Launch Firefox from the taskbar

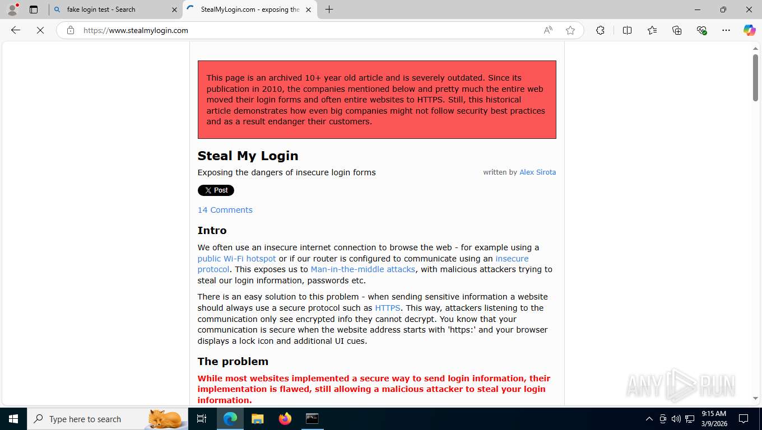285,419
